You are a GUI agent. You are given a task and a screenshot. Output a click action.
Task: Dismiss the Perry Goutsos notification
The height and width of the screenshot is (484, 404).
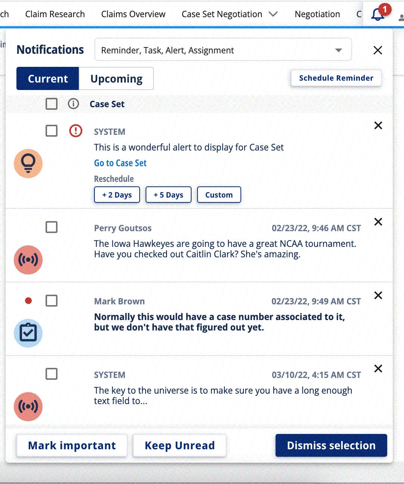378,222
